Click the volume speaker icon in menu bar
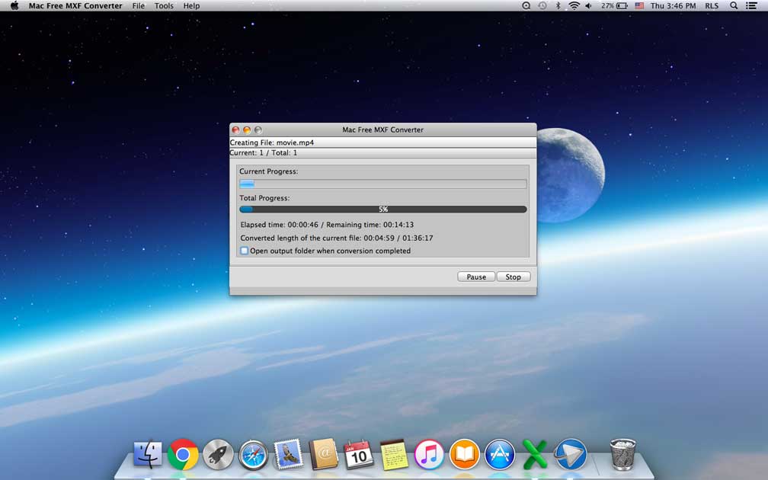 click(588, 6)
